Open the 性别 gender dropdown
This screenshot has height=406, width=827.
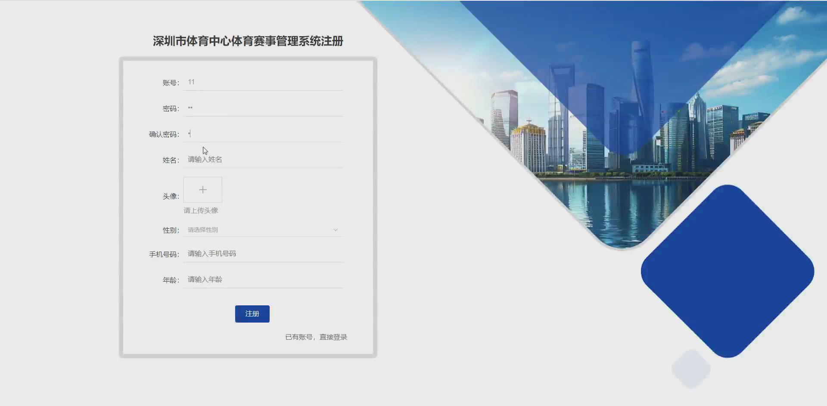[263, 230]
